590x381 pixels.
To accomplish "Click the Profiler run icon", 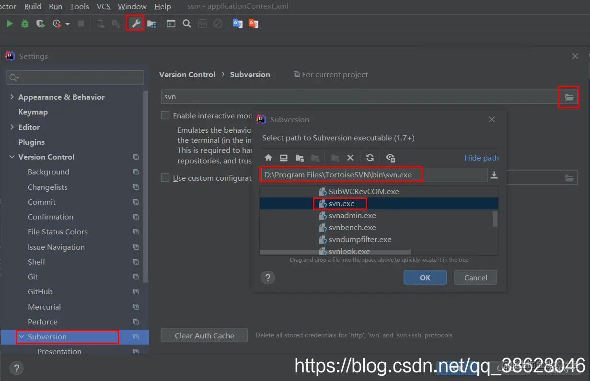I will [57, 23].
